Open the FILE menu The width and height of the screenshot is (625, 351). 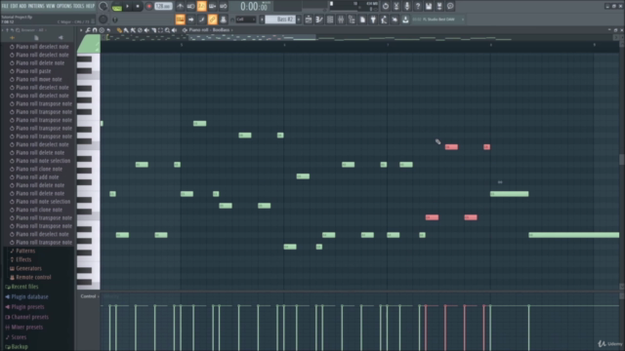[x=5, y=7]
